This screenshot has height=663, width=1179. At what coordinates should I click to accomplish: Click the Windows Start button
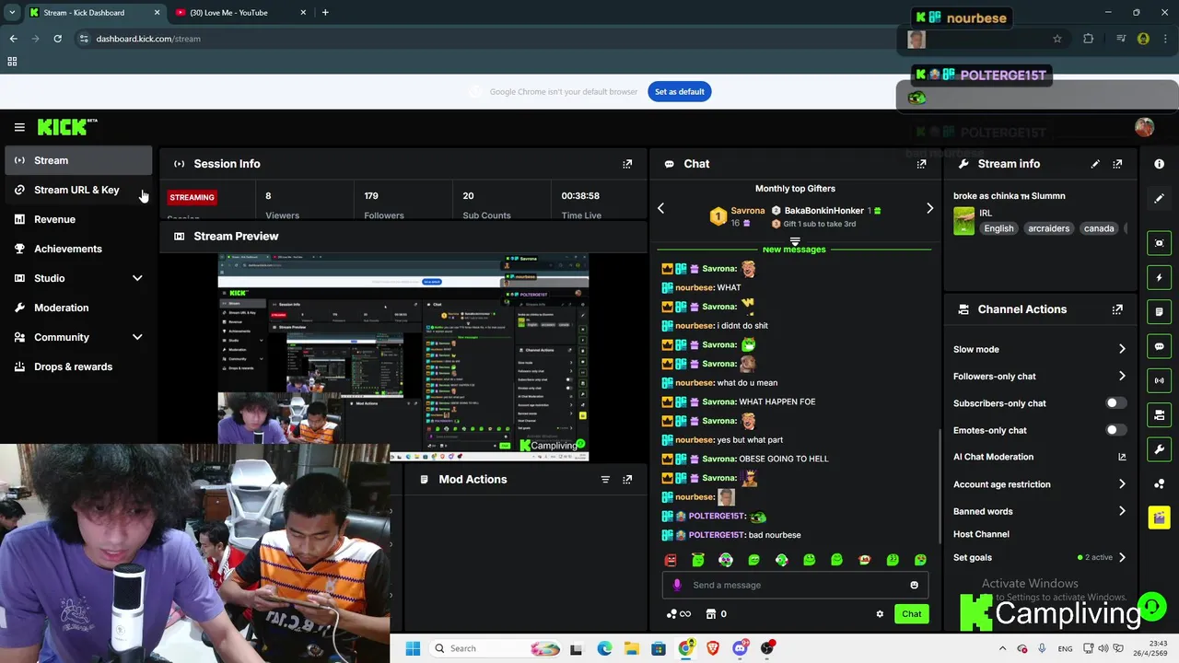pos(413,648)
